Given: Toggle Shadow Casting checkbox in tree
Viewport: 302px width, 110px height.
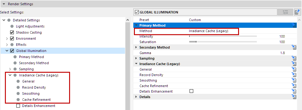Looking at the screenshot, I should [12, 32].
